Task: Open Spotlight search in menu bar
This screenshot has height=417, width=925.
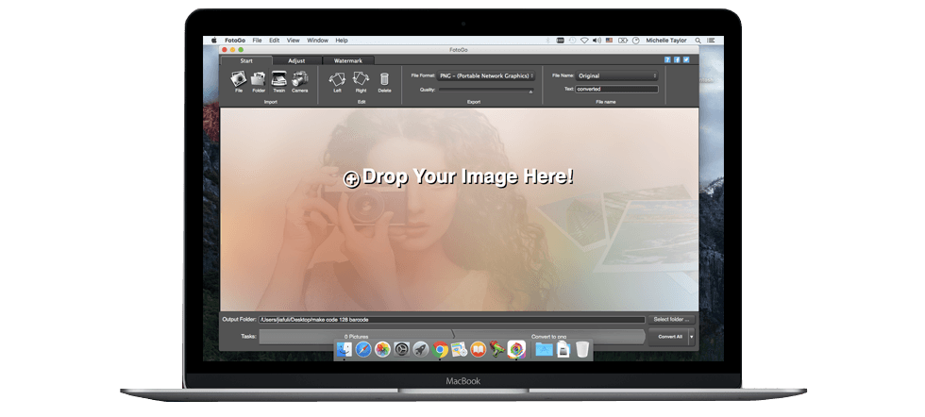Action: click(x=698, y=41)
